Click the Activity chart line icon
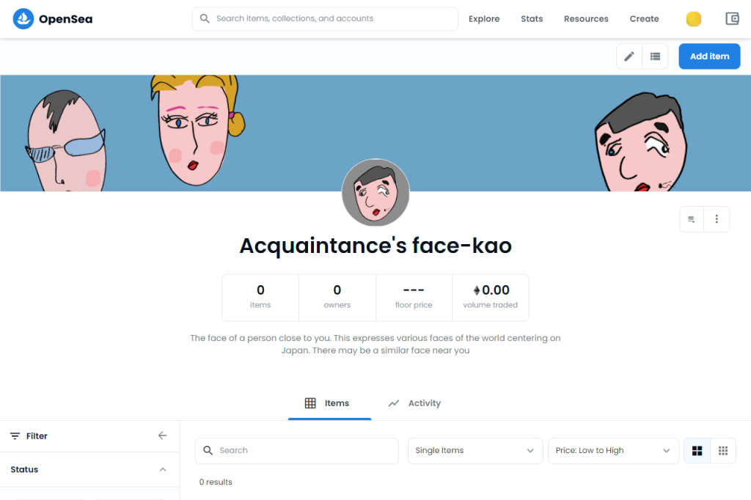This screenshot has height=500, width=751. pos(394,403)
